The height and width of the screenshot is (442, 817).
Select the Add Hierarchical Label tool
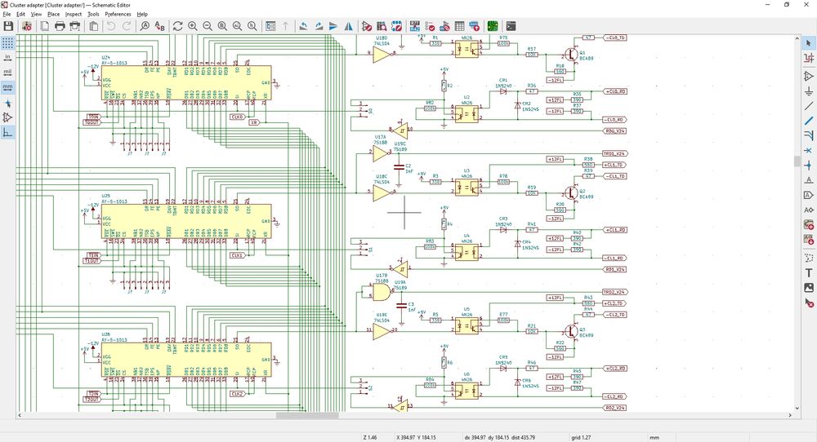click(x=809, y=210)
